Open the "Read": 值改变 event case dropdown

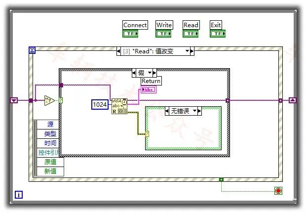click(x=187, y=51)
